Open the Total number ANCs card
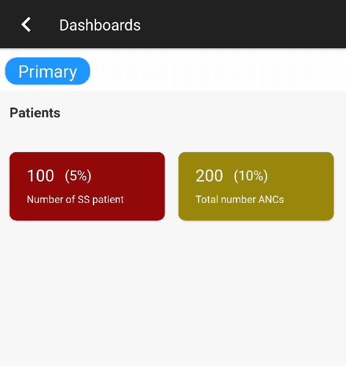 (x=256, y=186)
